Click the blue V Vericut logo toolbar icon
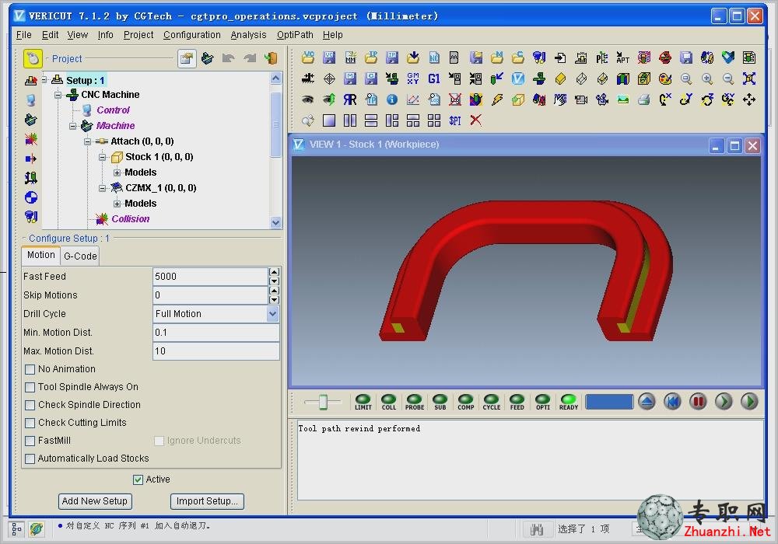This screenshot has height=544, width=778. tap(518, 78)
